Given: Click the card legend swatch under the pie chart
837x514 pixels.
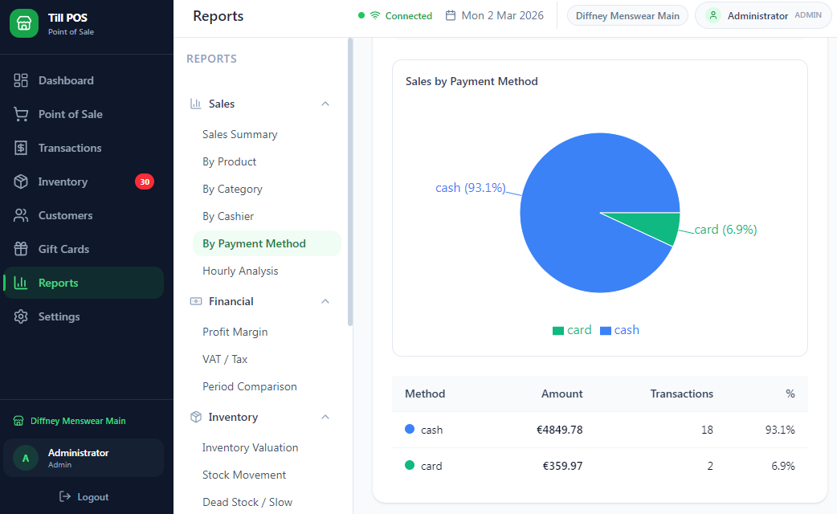Looking at the screenshot, I should pyautogui.click(x=557, y=330).
